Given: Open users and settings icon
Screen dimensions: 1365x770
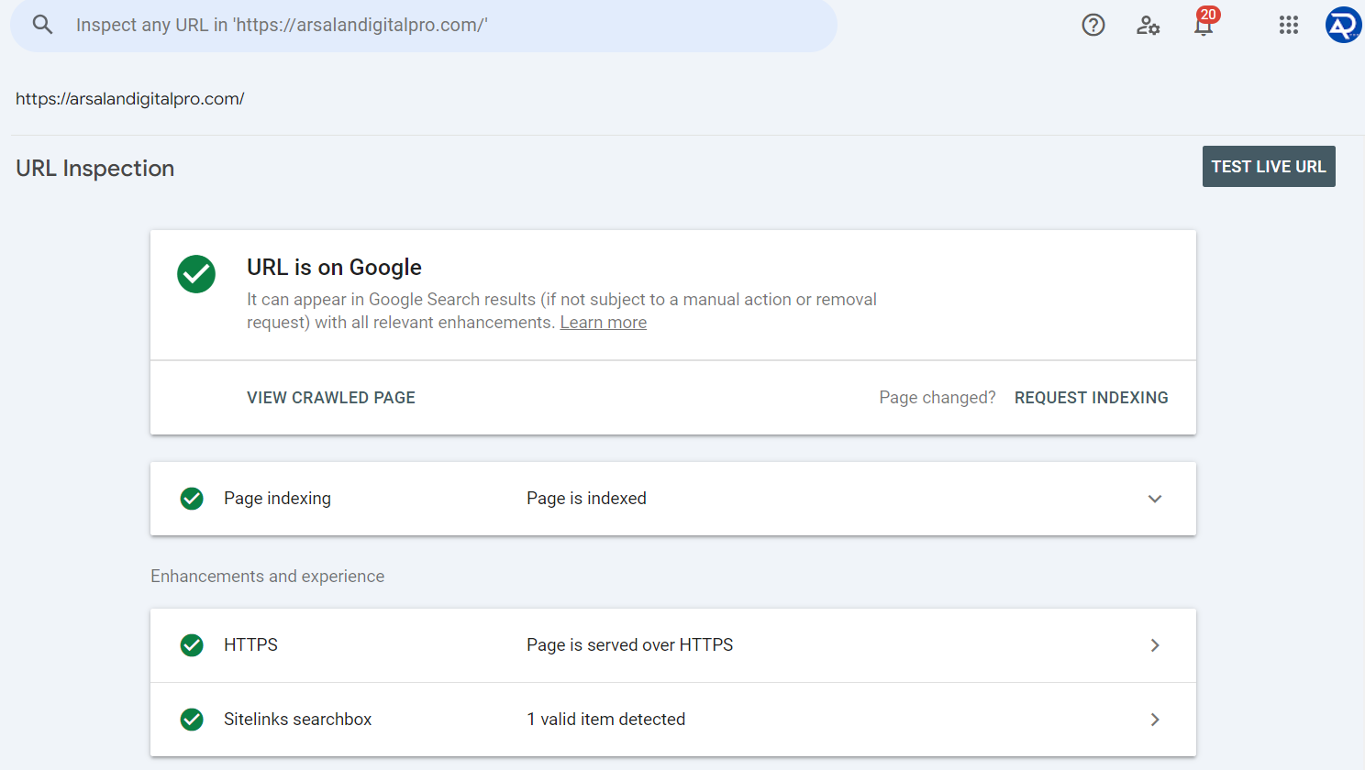Looking at the screenshot, I should 1149,25.
